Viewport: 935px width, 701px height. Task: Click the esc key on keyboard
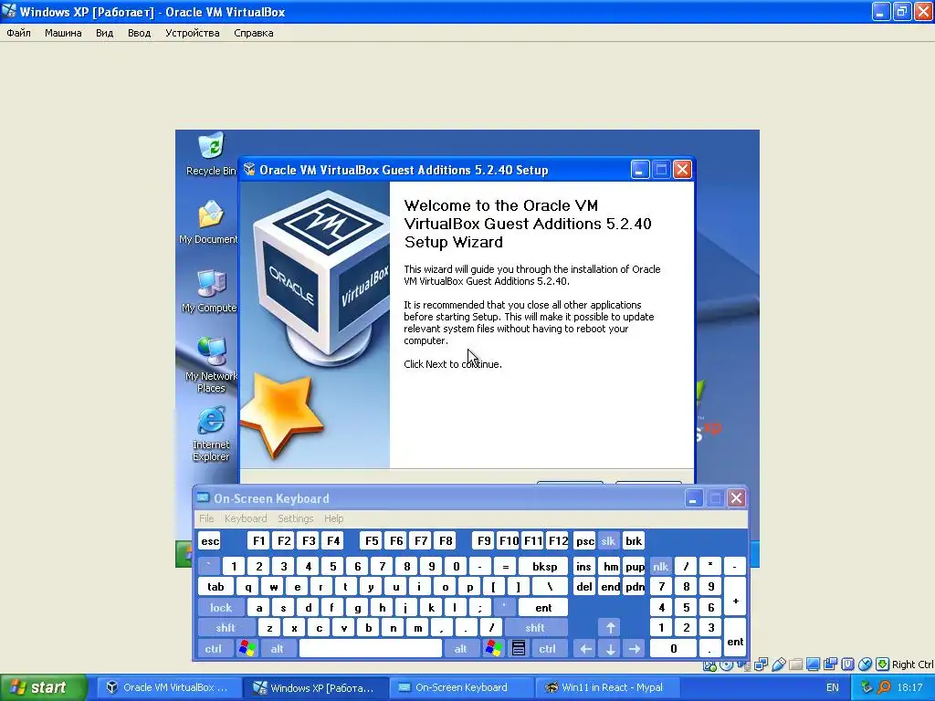click(210, 541)
